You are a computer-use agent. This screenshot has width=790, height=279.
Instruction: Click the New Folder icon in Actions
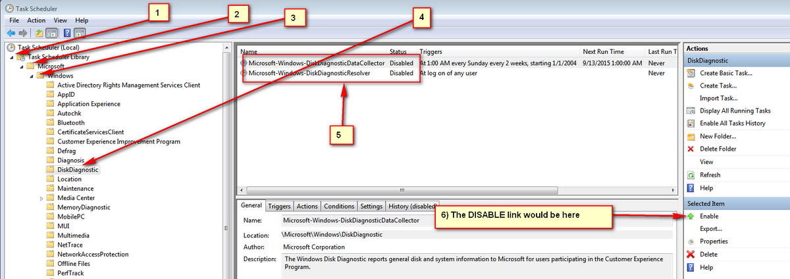pos(691,136)
